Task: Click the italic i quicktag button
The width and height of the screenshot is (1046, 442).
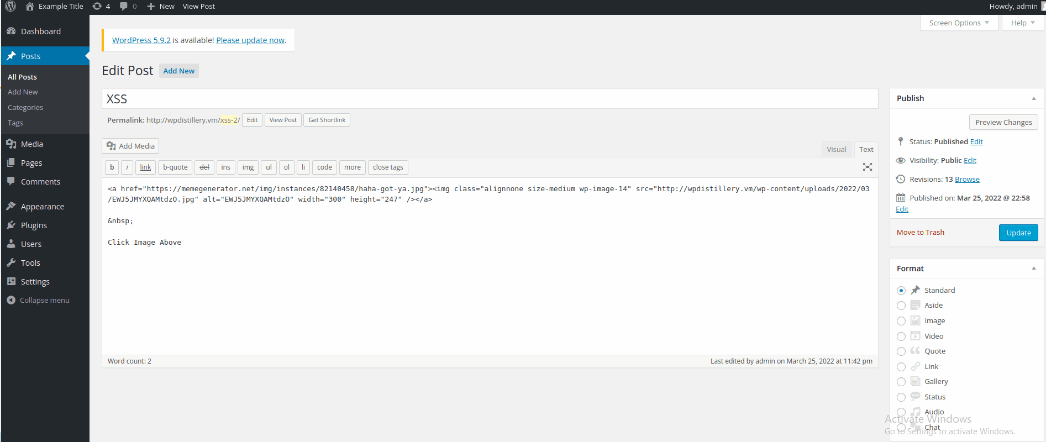Action: click(127, 167)
